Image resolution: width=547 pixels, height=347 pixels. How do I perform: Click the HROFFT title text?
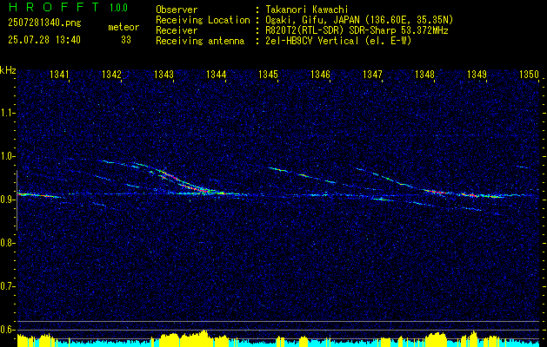[53, 7]
